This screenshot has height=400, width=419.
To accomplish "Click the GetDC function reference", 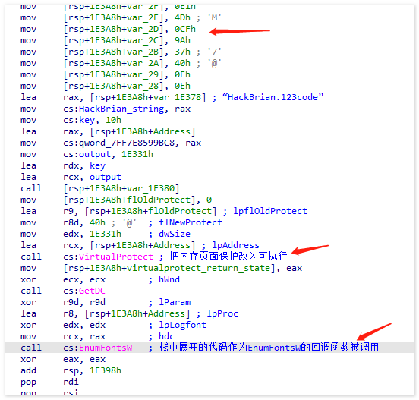I will click(92, 291).
